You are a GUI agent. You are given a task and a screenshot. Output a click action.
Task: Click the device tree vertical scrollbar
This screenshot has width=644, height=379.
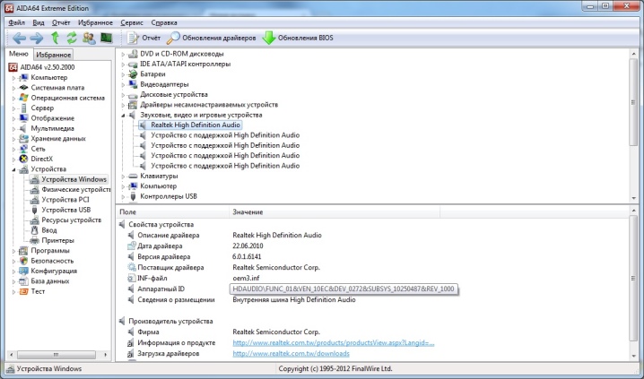coord(633,125)
